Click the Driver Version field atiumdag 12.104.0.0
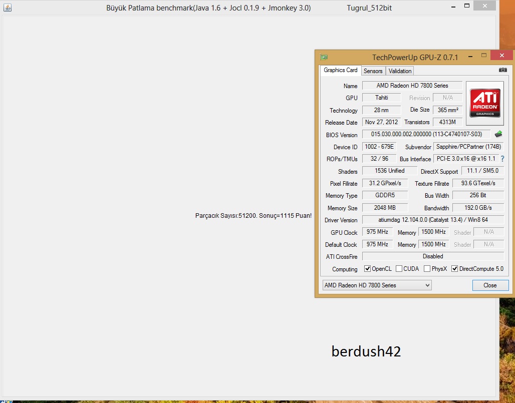 tap(433, 220)
